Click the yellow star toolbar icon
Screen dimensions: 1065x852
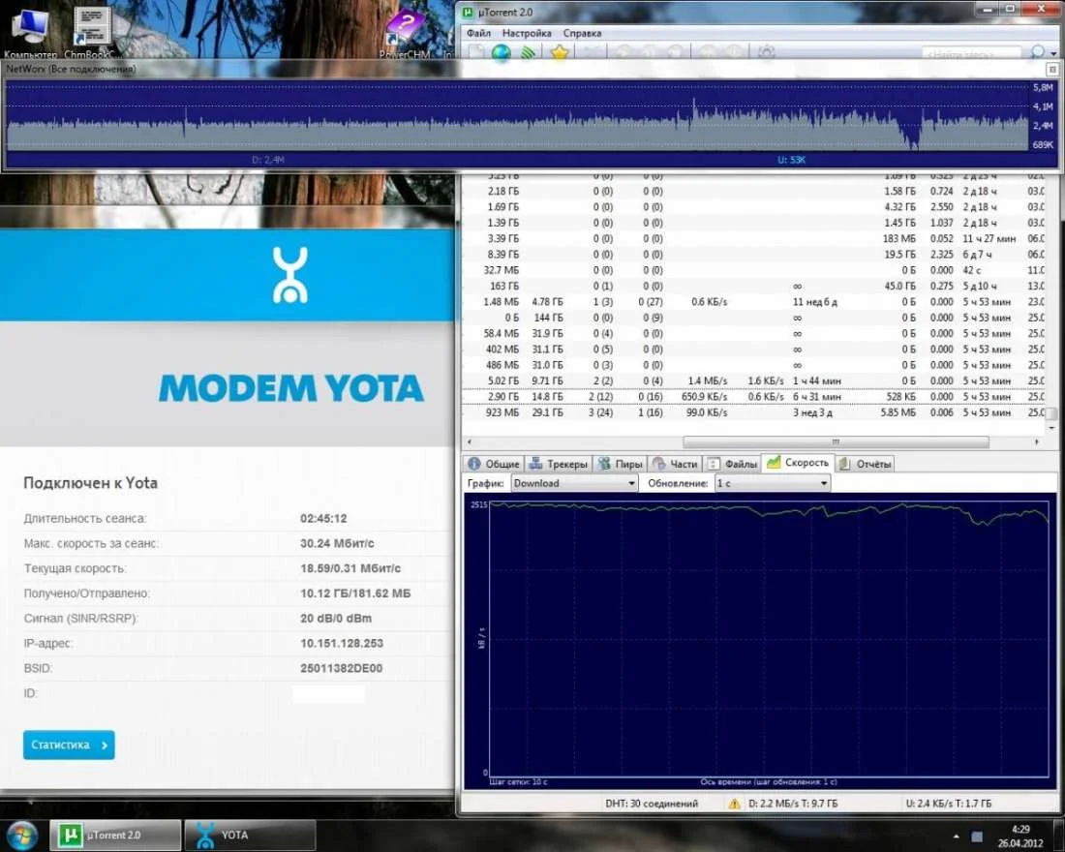pos(559,52)
